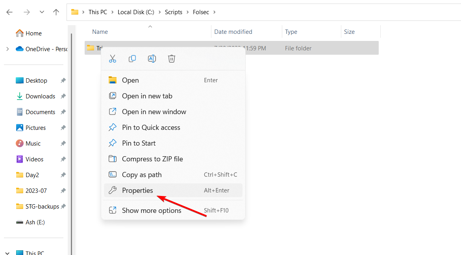The height and width of the screenshot is (255, 461).
Task: Sort by the Name column header
Action: (100, 32)
